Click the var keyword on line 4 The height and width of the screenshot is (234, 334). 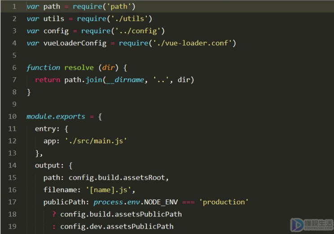click(x=33, y=43)
